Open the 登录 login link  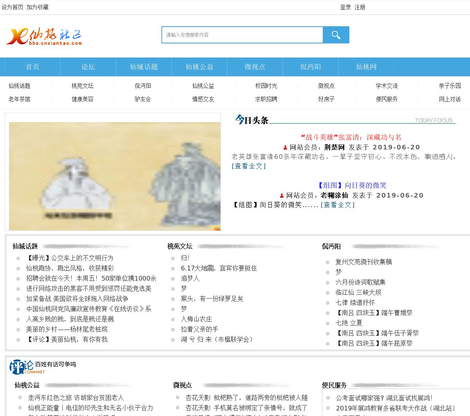pyautogui.click(x=345, y=7)
